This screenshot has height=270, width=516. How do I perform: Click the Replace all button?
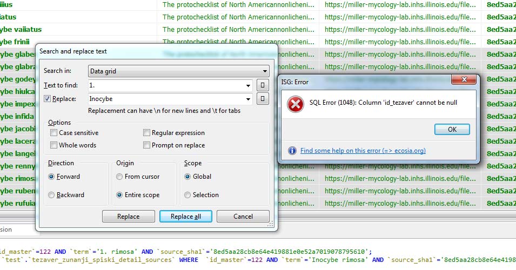(186, 217)
